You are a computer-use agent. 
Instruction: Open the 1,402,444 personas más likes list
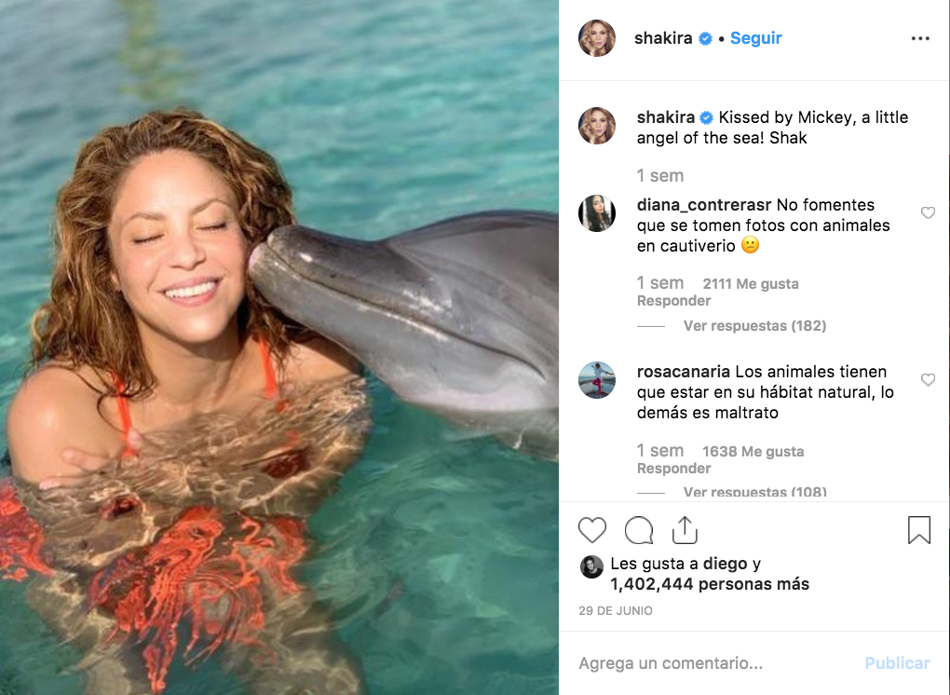tap(710, 585)
